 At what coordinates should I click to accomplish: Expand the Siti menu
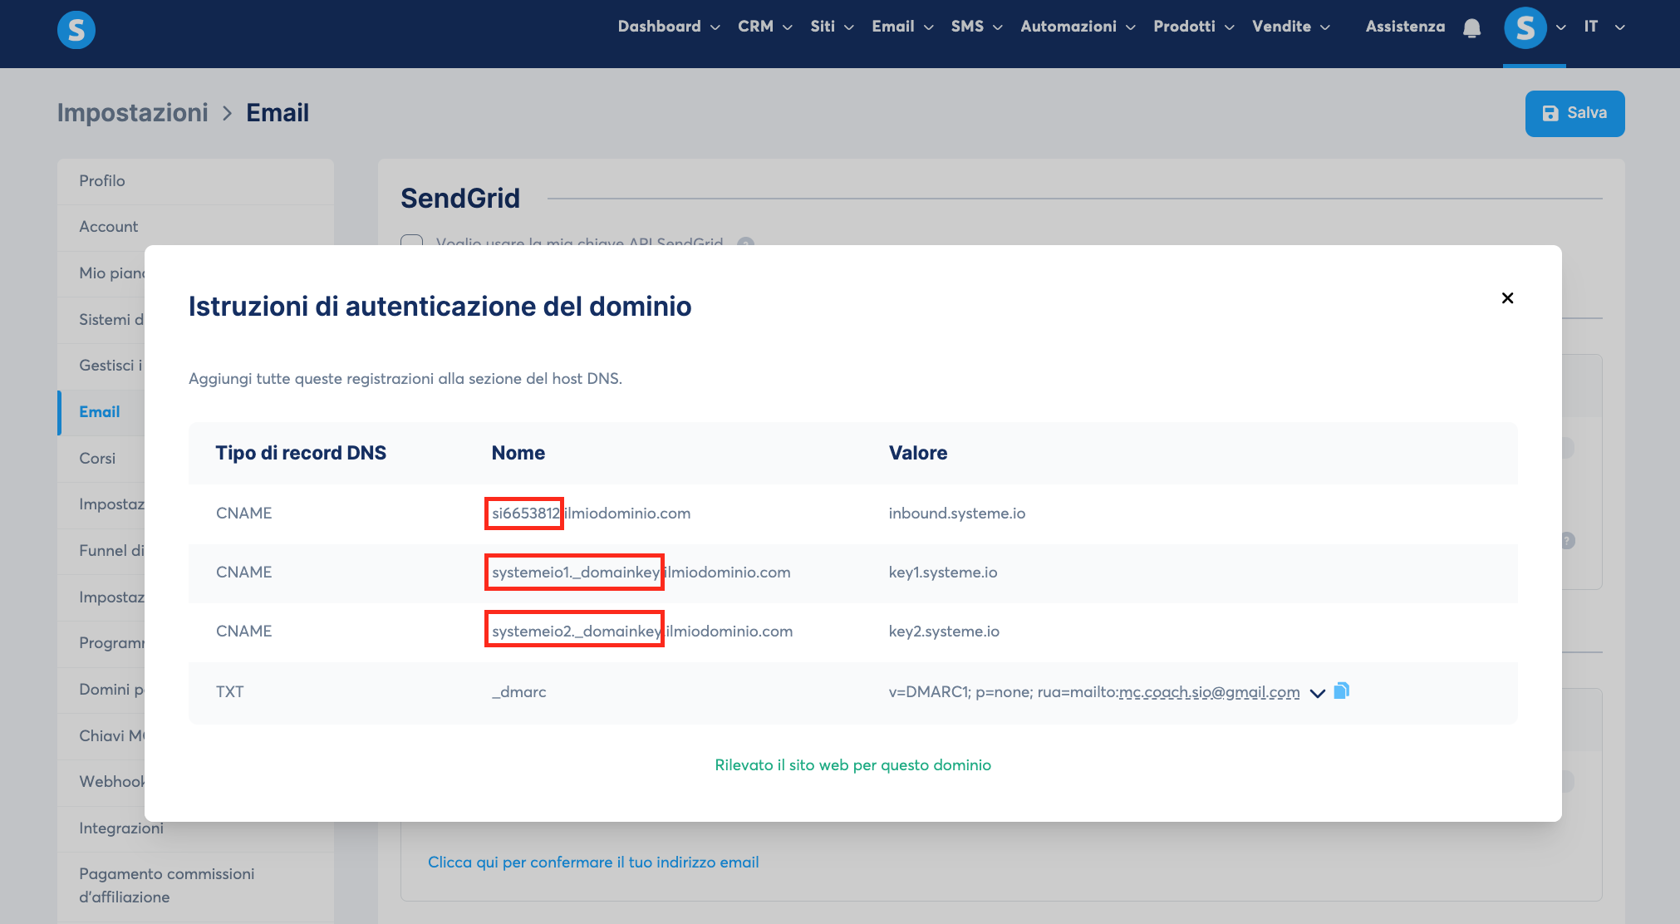tap(832, 27)
